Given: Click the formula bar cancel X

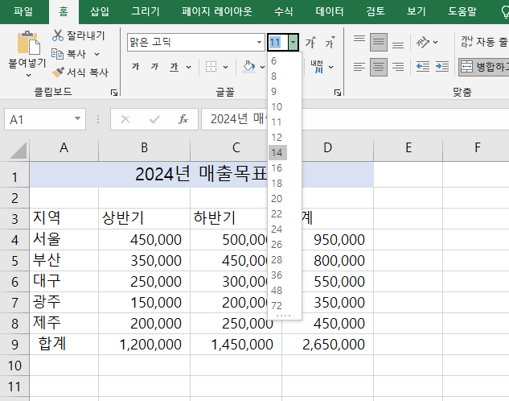Looking at the screenshot, I should click(x=125, y=119).
